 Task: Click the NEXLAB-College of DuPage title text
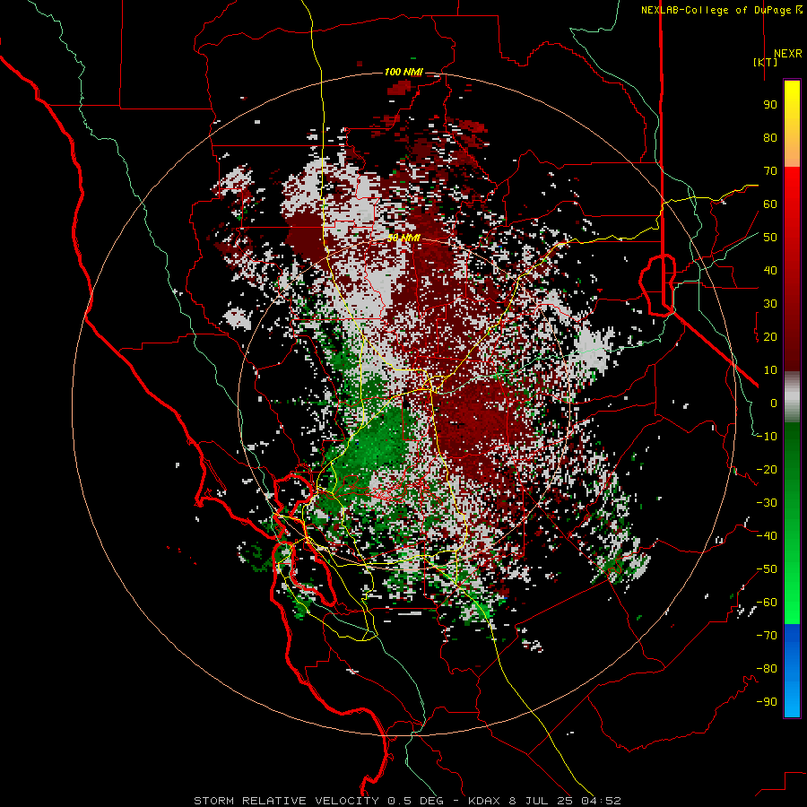(716, 10)
